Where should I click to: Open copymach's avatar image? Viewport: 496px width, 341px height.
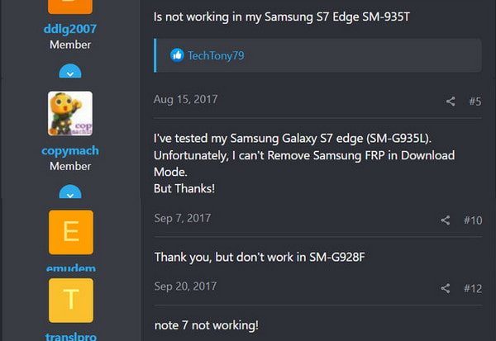tap(70, 113)
